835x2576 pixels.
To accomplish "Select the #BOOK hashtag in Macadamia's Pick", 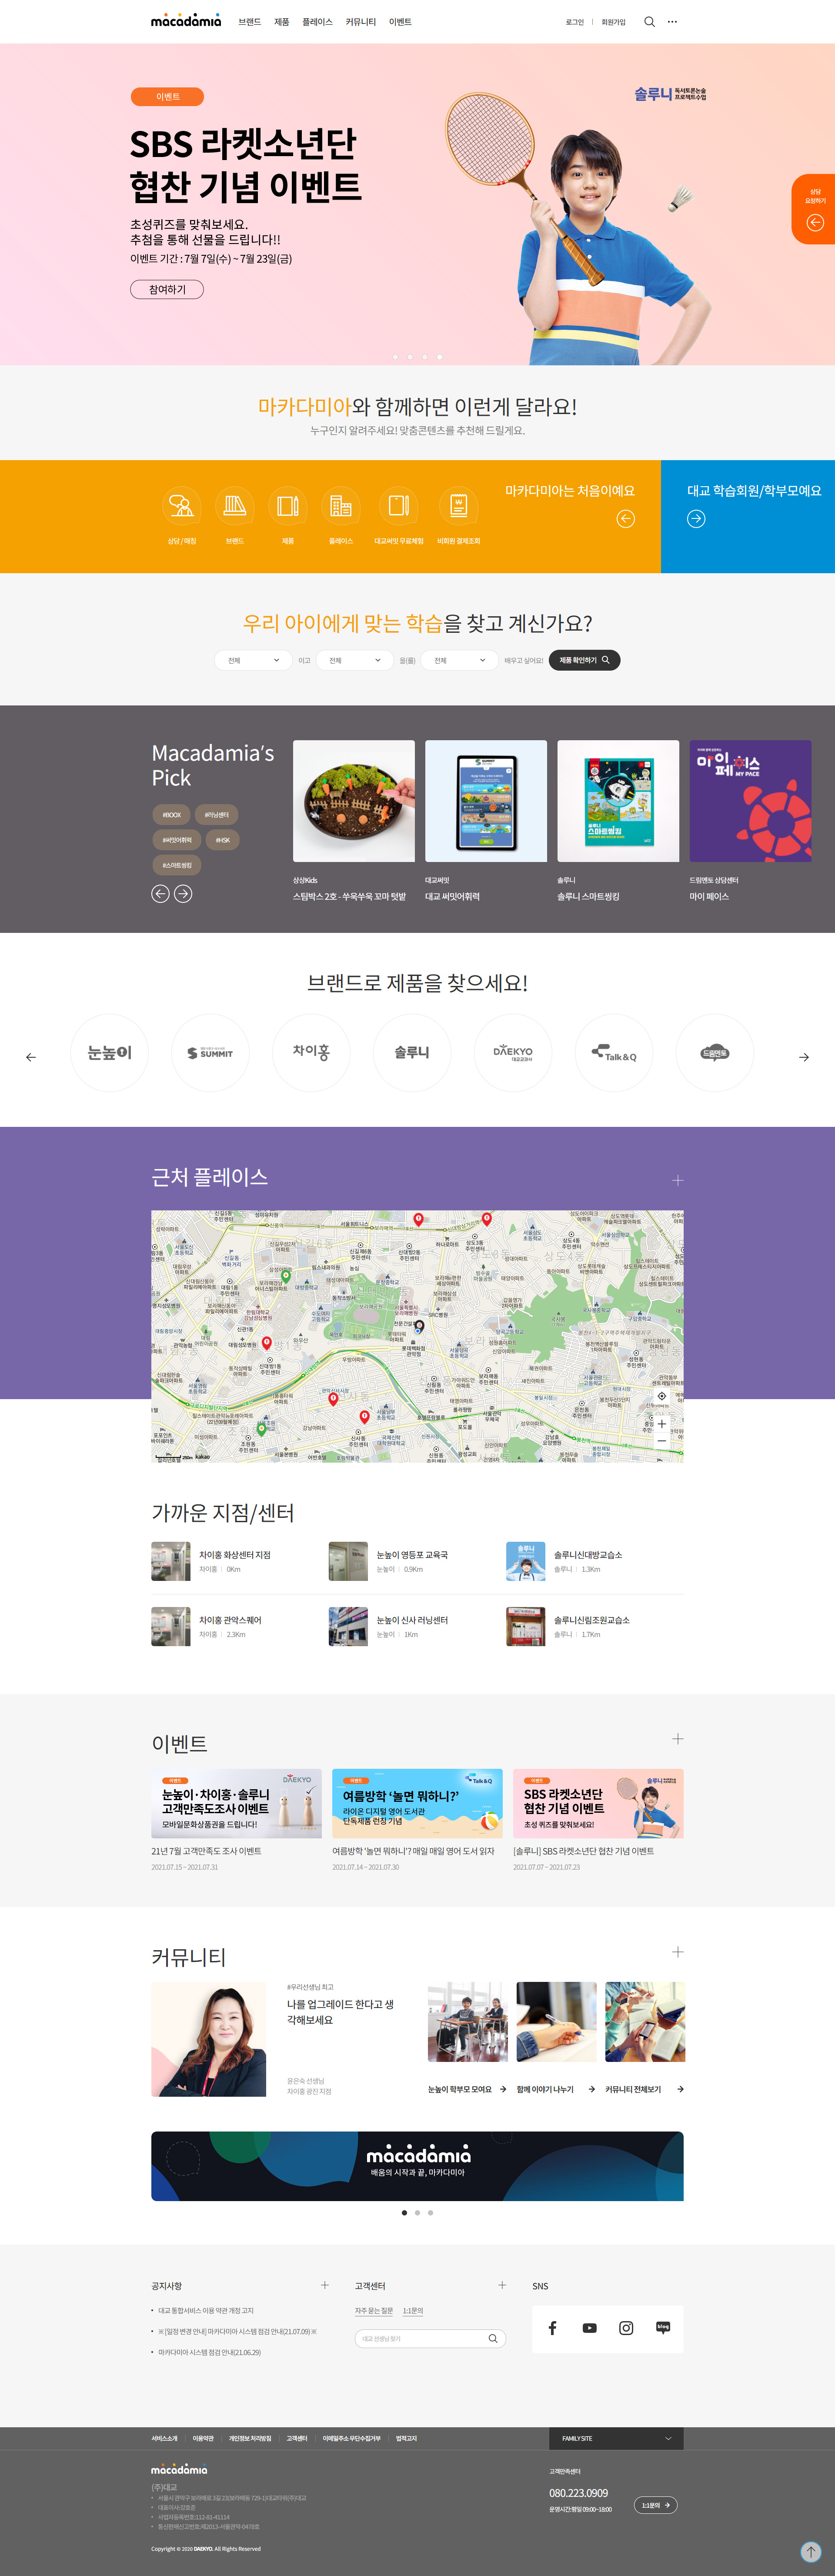I will click(171, 814).
